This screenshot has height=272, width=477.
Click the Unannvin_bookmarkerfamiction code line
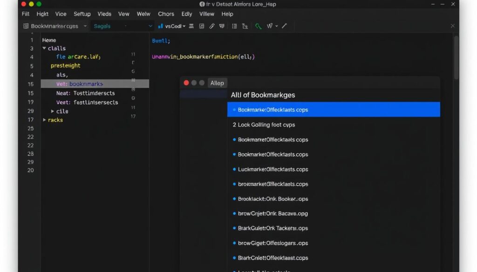pos(203,57)
